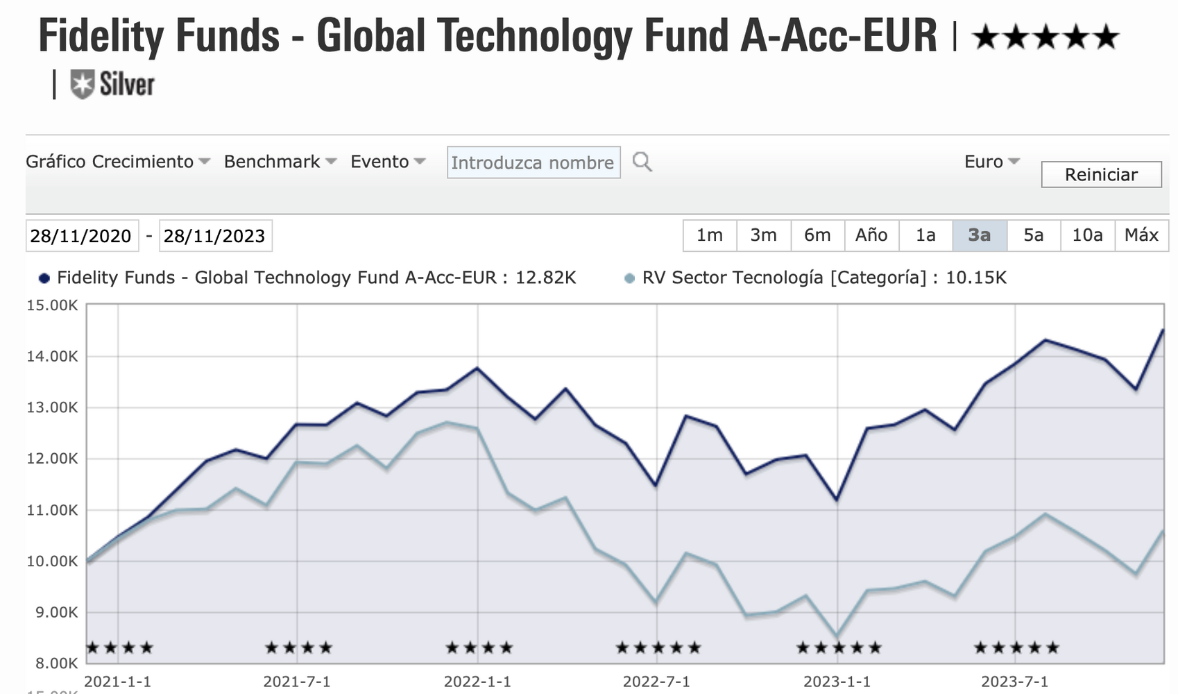
Task: Select the Máx time range tab
Action: point(1141,235)
